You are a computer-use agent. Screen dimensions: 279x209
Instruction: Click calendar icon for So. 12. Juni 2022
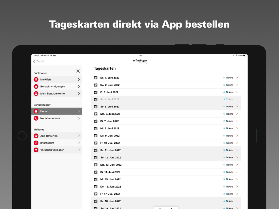pos(96,158)
